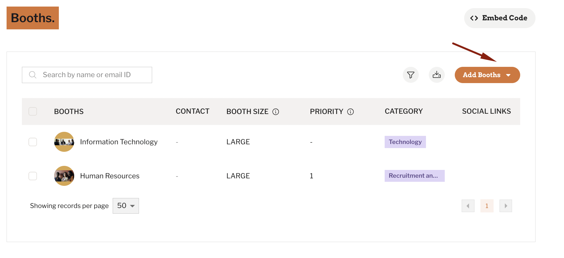Go to next page arrow
The height and width of the screenshot is (258, 564).
coord(506,206)
